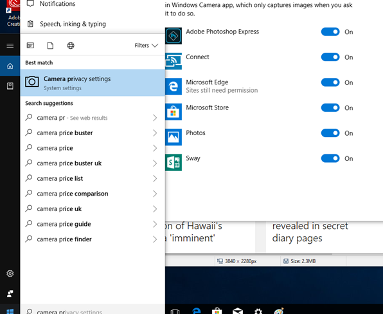Image resolution: width=383 pixels, height=314 pixels.
Task: Click the camera icon in Best match
Action: point(32,82)
